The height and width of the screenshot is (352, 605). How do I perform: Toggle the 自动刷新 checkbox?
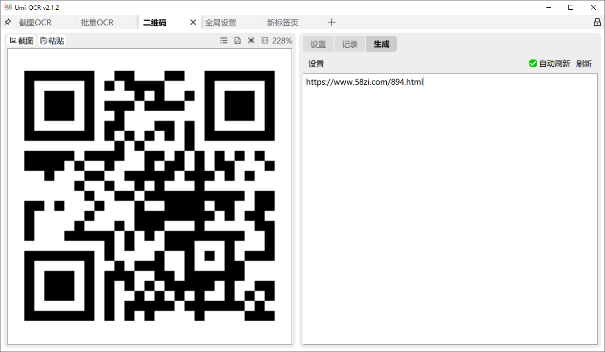click(533, 63)
